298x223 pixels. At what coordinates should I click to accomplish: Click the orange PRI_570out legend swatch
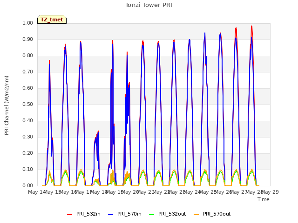click(196, 214)
